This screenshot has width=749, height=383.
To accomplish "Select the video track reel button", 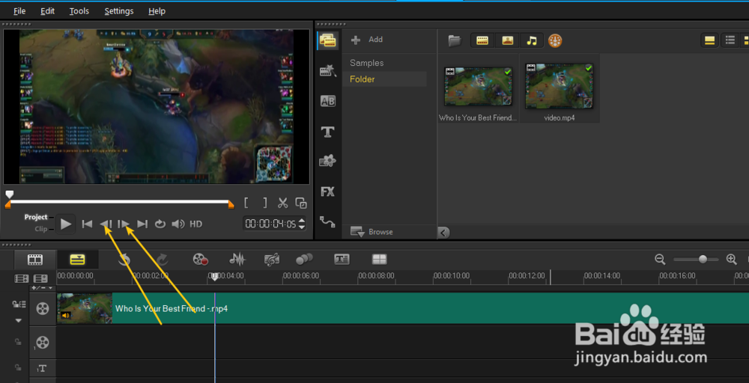I will [43, 309].
